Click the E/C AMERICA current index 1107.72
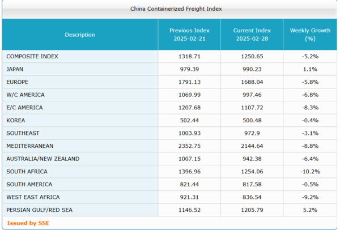 click(x=252, y=108)
